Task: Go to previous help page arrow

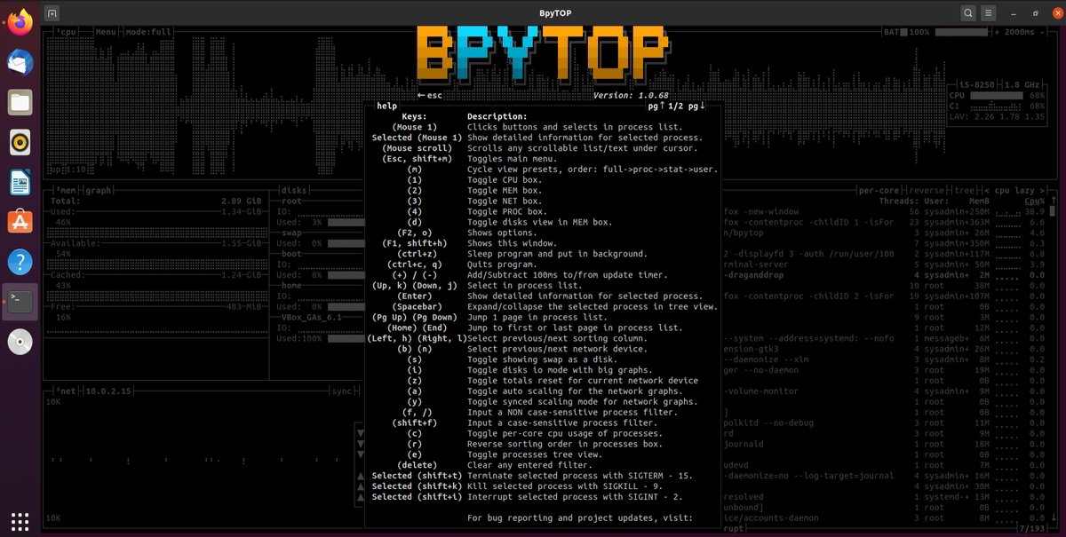Action: tap(662, 106)
